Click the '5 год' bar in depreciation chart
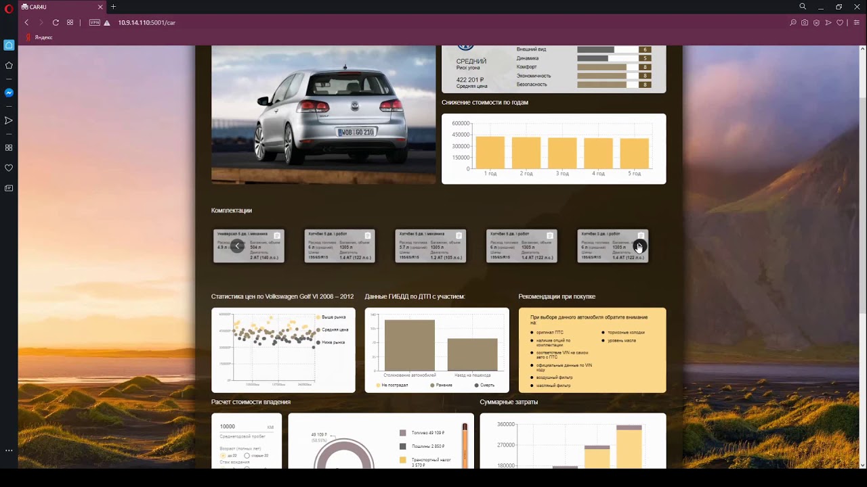This screenshot has width=867, height=487. 635,153
